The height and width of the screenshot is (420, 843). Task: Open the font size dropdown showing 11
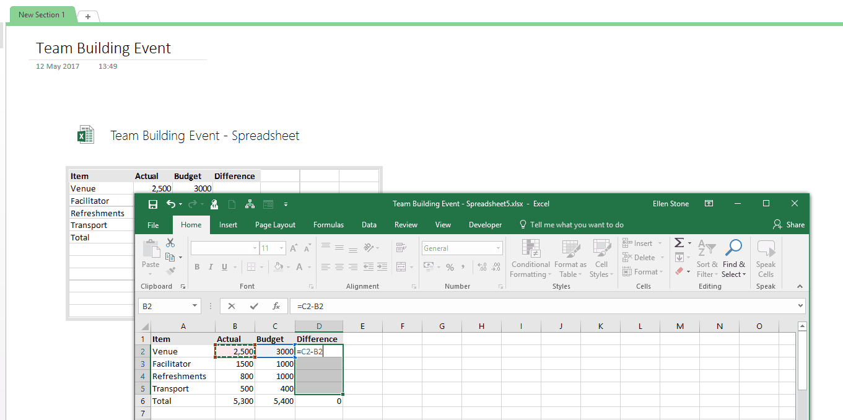(281, 248)
